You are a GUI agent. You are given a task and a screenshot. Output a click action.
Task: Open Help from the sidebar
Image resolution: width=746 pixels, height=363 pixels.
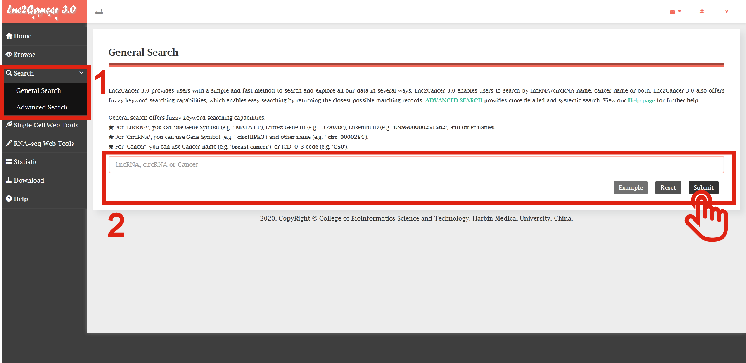coord(20,199)
